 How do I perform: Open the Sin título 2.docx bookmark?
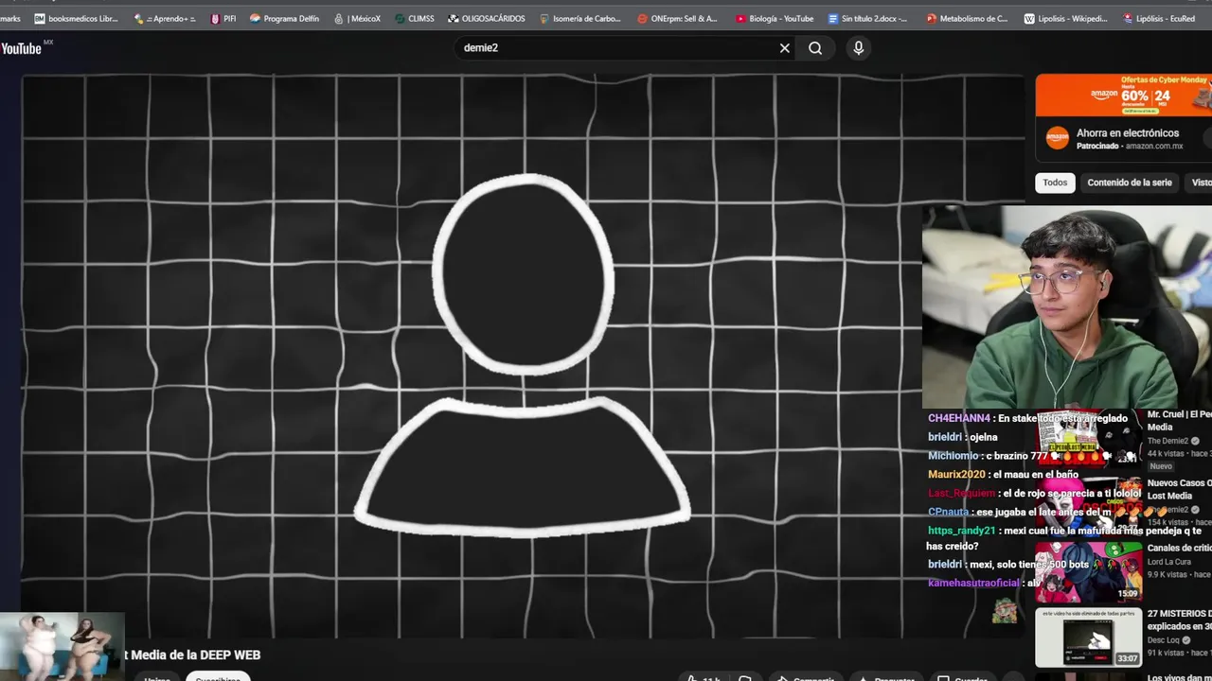click(x=867, y=18)
